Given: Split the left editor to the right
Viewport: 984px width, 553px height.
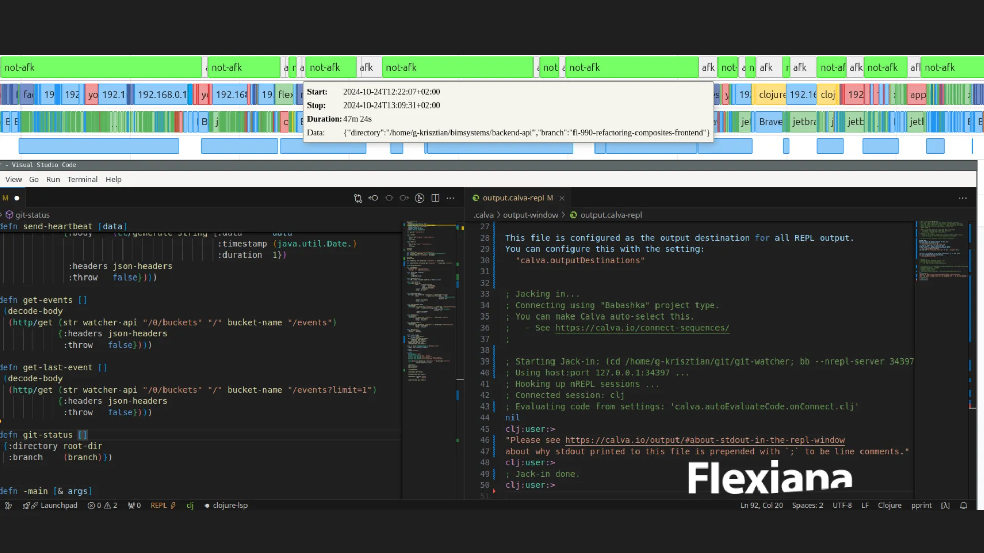Looking at the screenshot, I should point(435,198).
